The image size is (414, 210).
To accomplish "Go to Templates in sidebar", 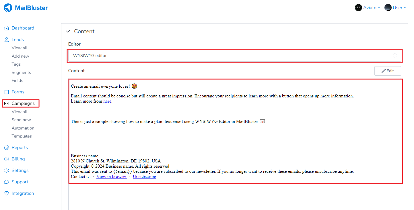I will click(22, 136).
